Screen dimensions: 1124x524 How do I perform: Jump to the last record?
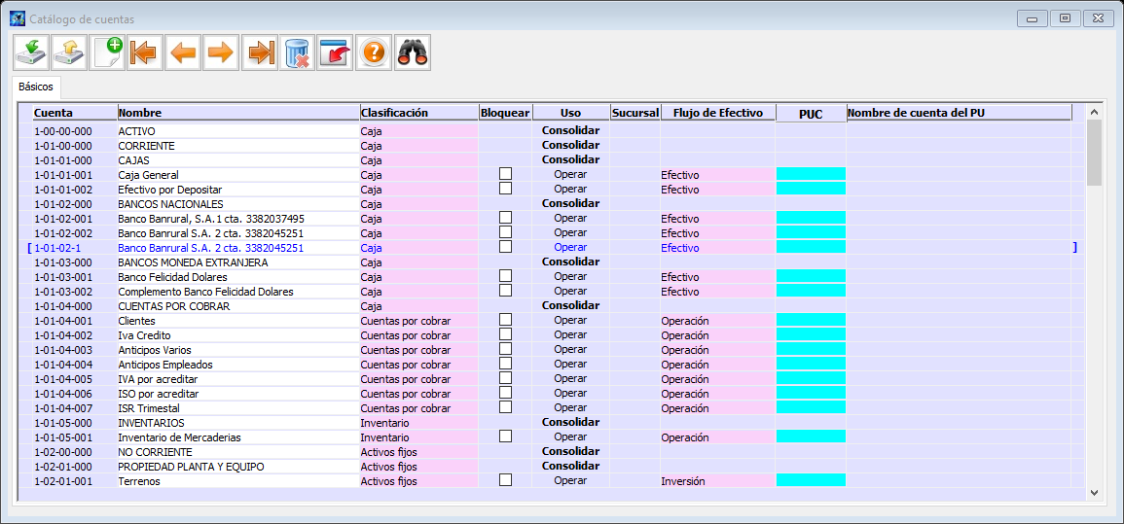[x=260, y=52]
